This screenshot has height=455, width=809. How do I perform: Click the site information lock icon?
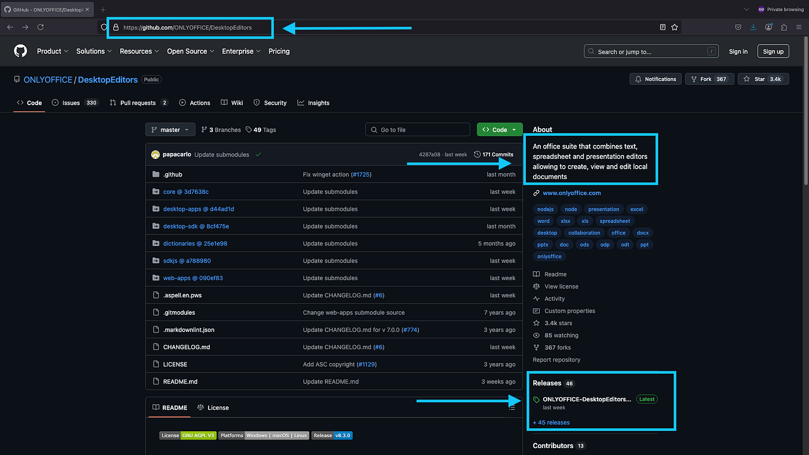(116, 27)
